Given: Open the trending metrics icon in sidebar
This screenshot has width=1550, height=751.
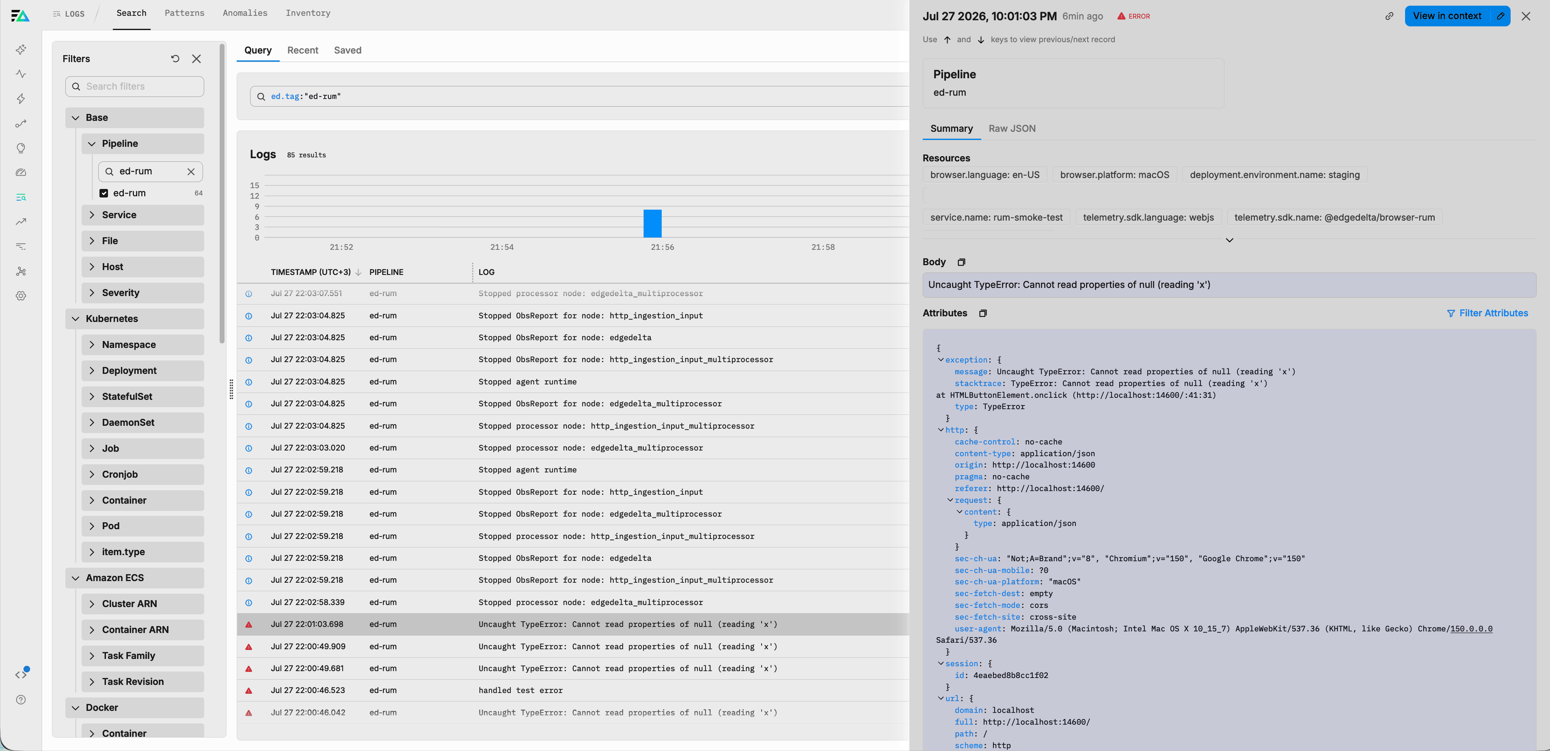Looking at the screenshot, I should (x=21, y=222).
